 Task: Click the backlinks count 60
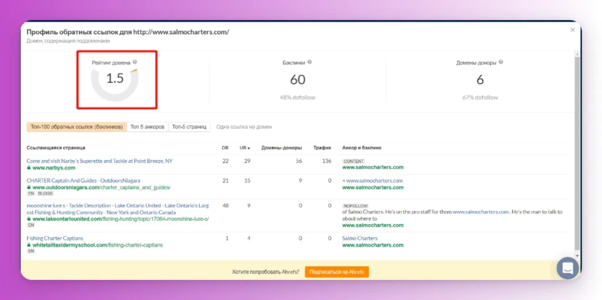point(297,79)
